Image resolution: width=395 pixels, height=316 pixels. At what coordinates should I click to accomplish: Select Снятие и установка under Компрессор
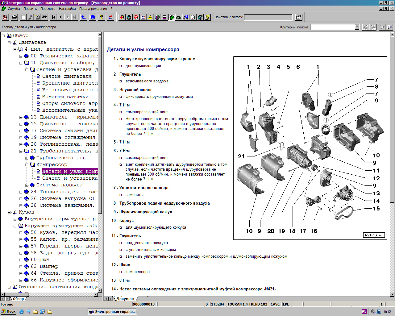click(x=70, y=178)
